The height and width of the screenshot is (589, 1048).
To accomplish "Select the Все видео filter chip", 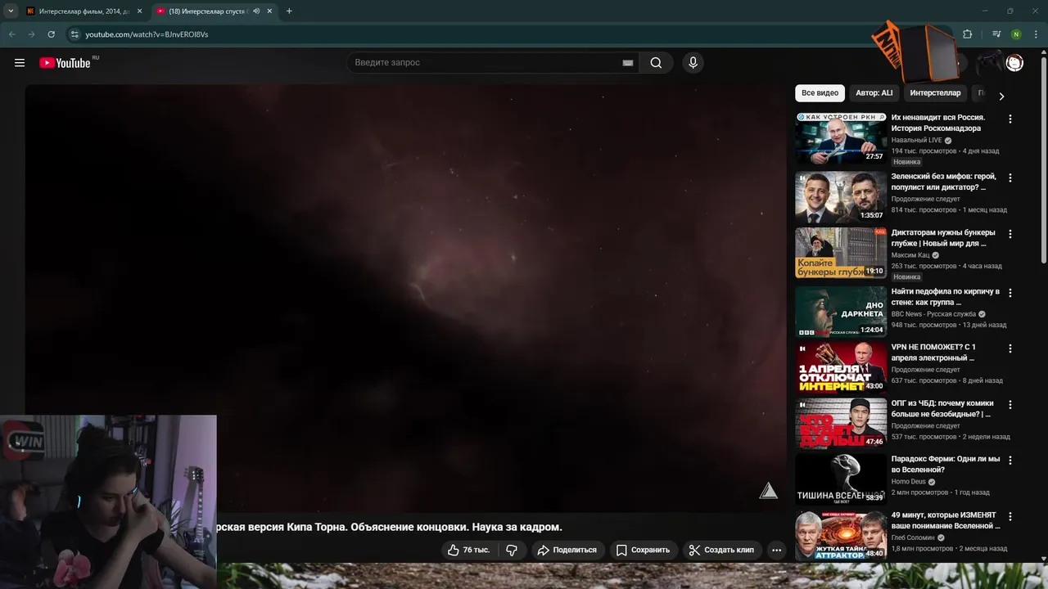I will click(x=820, y=93).
